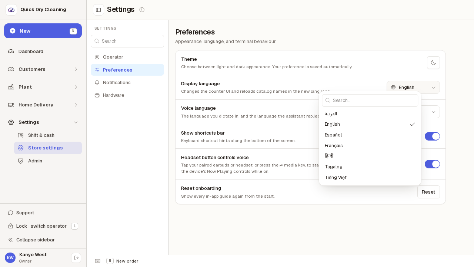The image size is (474, 267).
Task: Click the Store settings menu item
Action: [x=48, y=148]
